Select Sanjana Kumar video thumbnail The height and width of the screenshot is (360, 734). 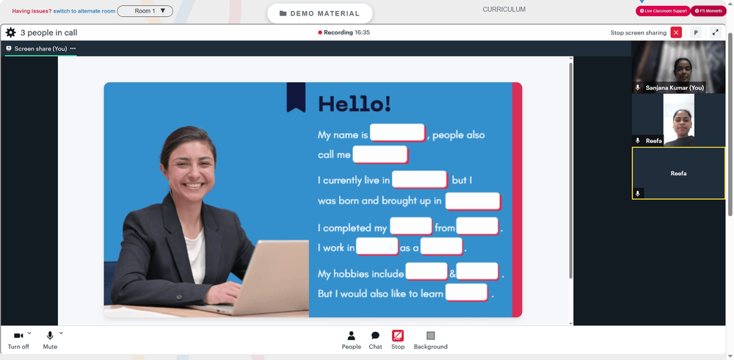tap(678, 67)
